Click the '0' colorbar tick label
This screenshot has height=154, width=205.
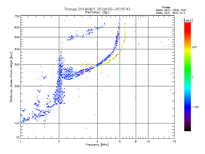pyautogui.click(x=192, y=77)
